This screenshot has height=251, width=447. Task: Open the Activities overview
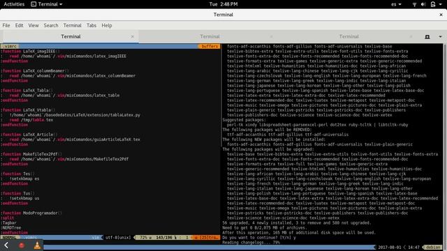(x=14, y=4)
